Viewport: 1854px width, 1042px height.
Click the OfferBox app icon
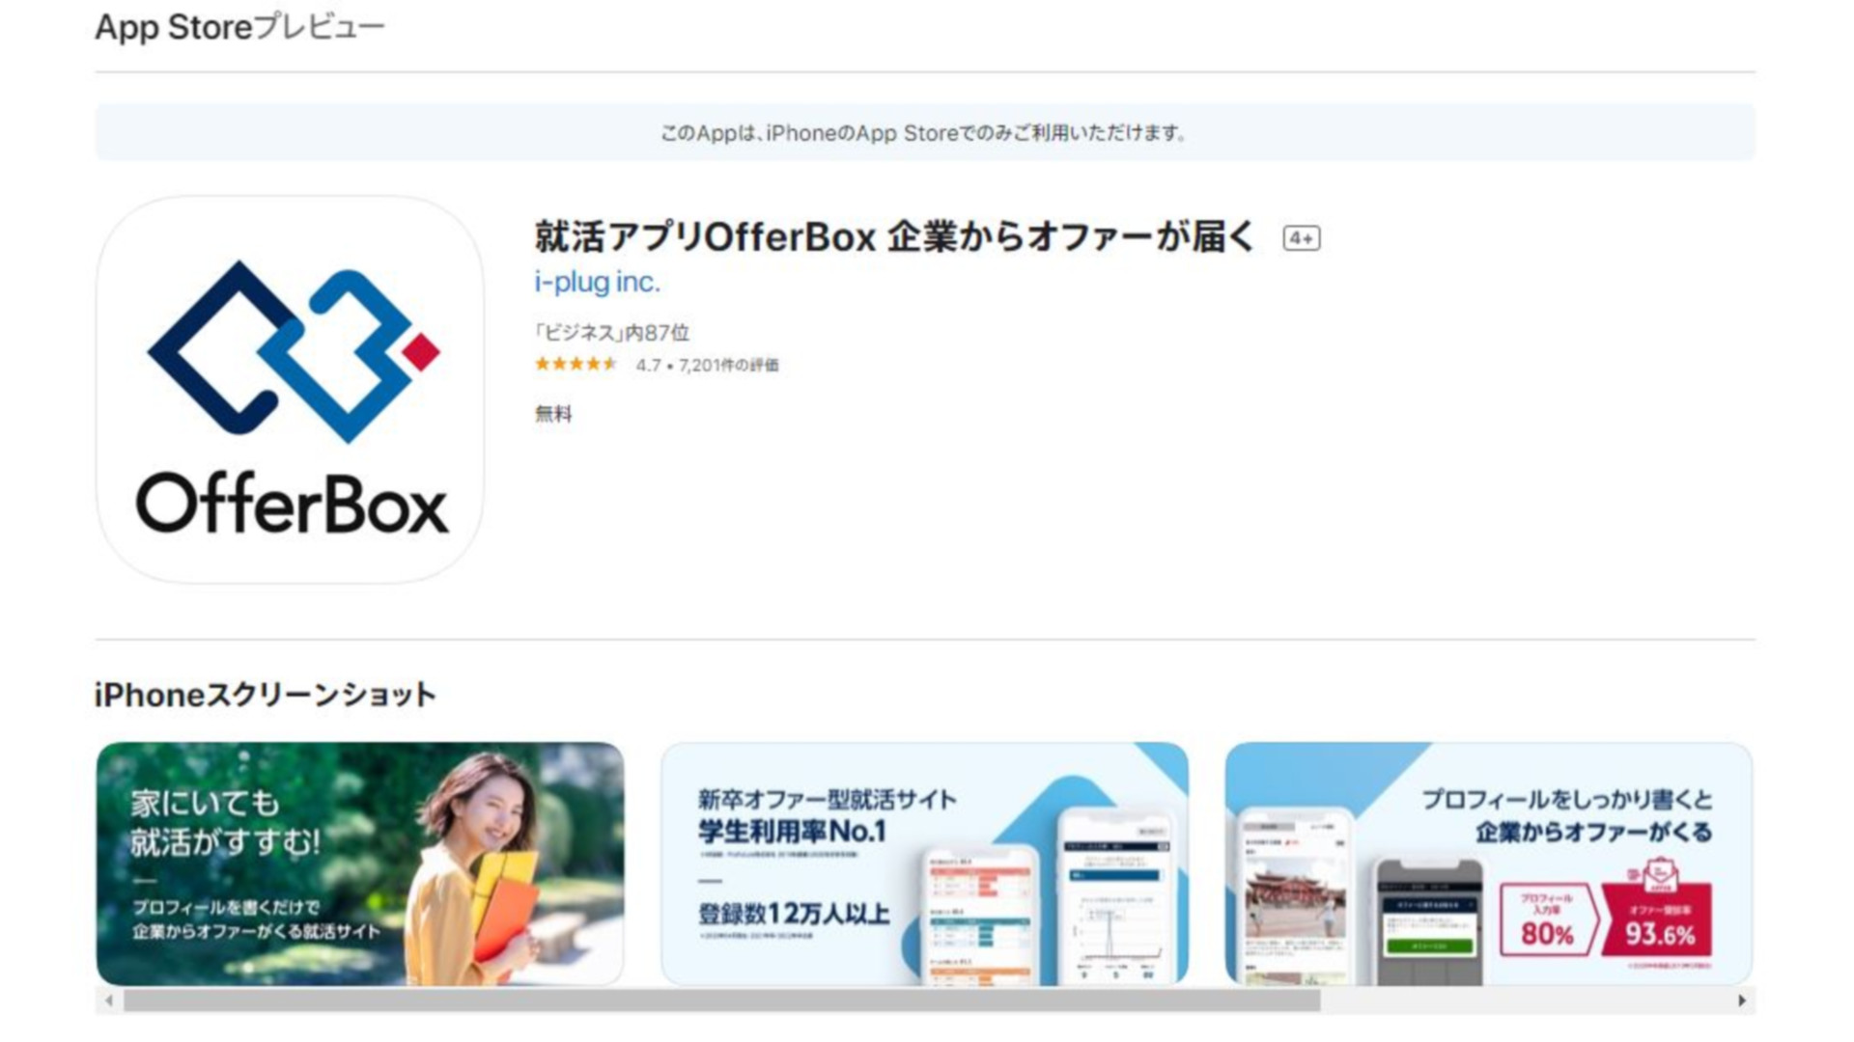290,390
